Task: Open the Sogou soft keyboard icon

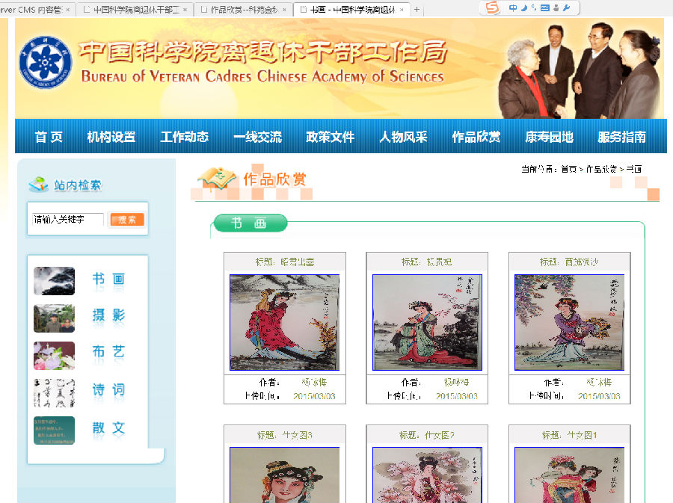Action: 544,8
